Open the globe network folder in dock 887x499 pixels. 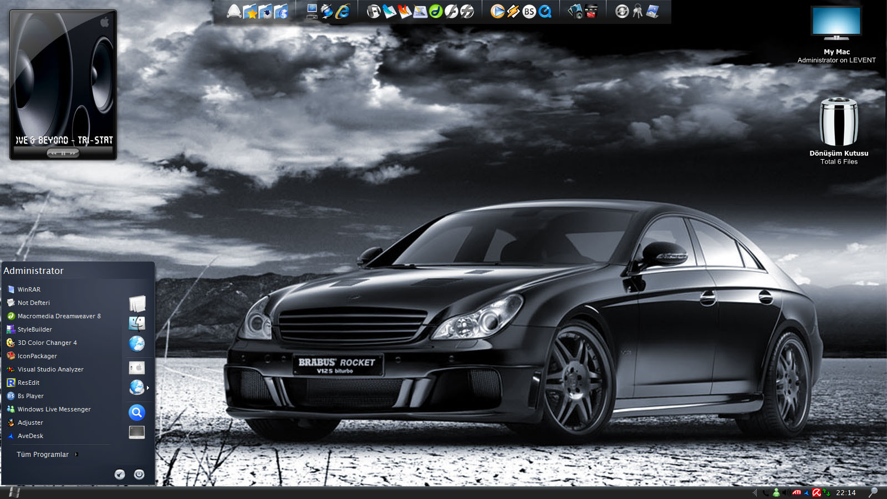(x=281, y=11)
